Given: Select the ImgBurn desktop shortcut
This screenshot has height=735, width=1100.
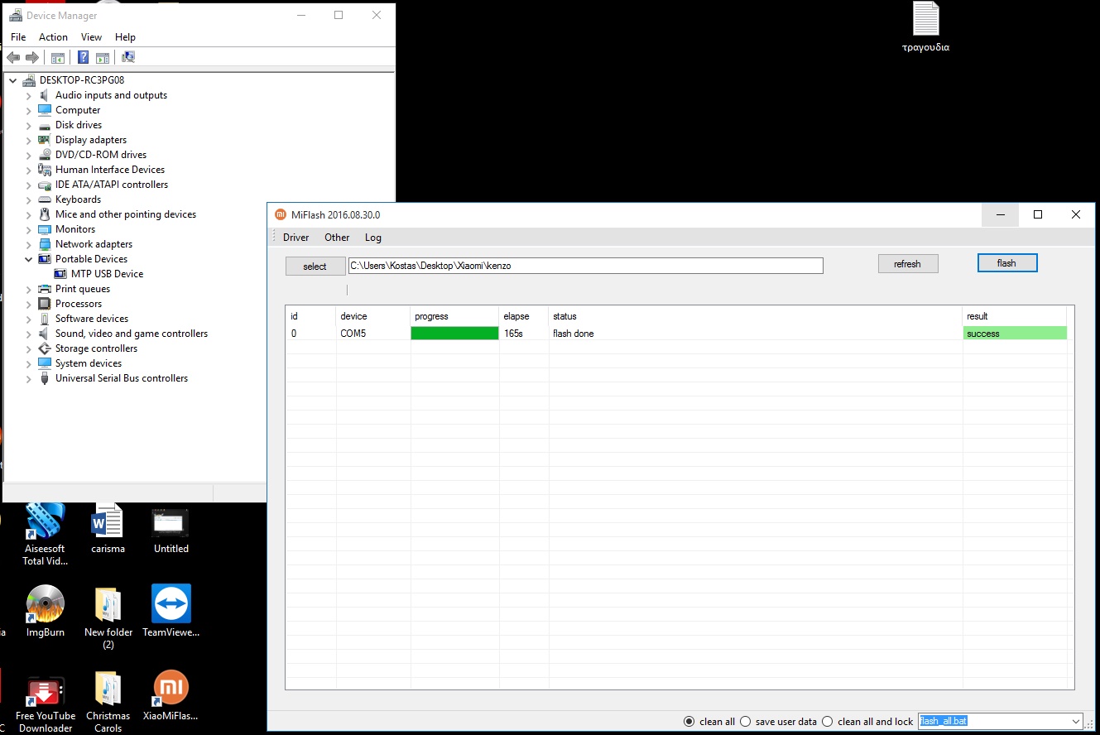Looking at the screenshot, I should point(46,611).
